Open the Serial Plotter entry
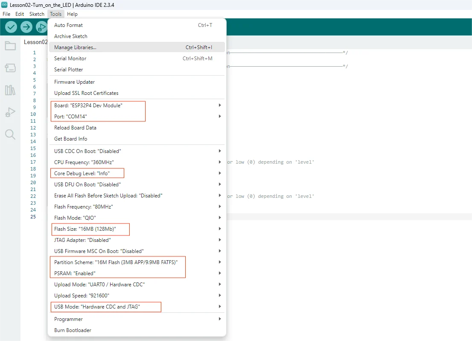The height and width of the screenshot is (341, 472). pyautogui.click(x=137, y=70)
